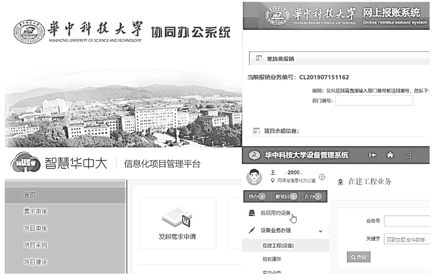Select 在建工程(设备) submenu item
This screenshot has height=280, width=444.
point(286,246)
